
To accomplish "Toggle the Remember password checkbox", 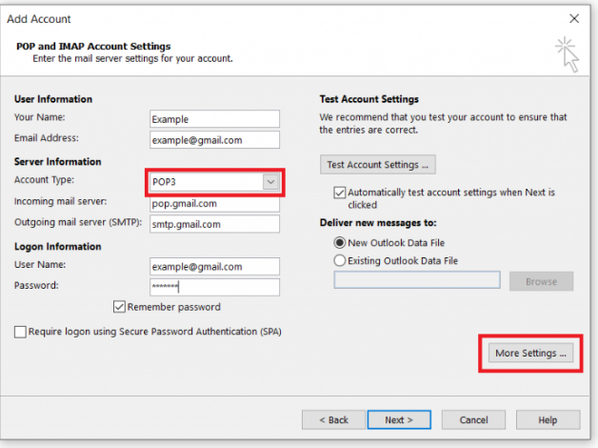I will tap(119, 306).
